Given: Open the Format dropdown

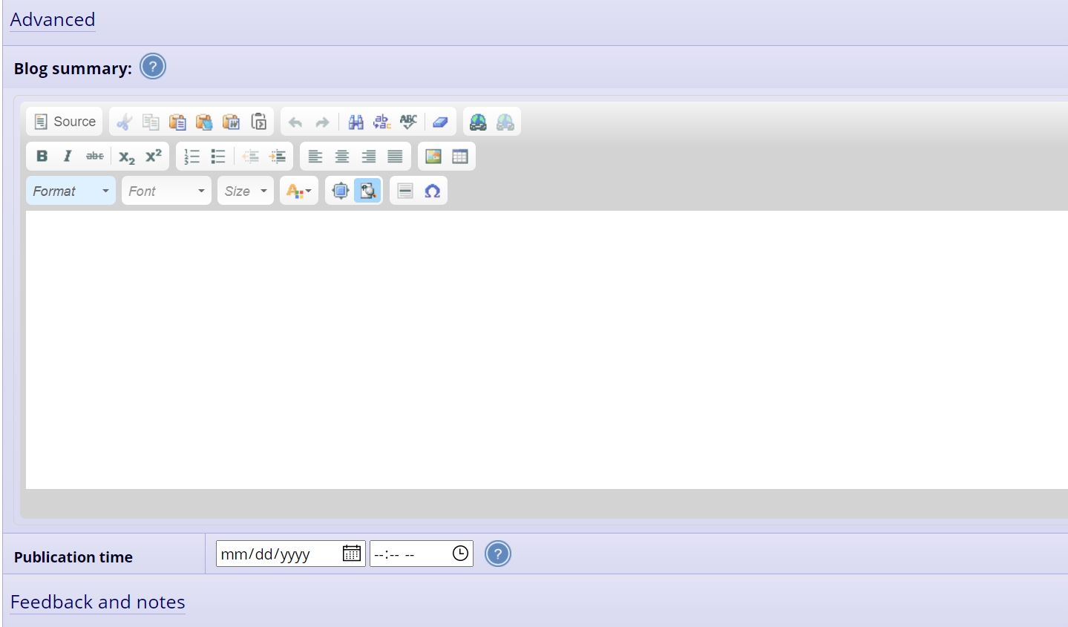Looking at the screenshot, I should (71, 191).
